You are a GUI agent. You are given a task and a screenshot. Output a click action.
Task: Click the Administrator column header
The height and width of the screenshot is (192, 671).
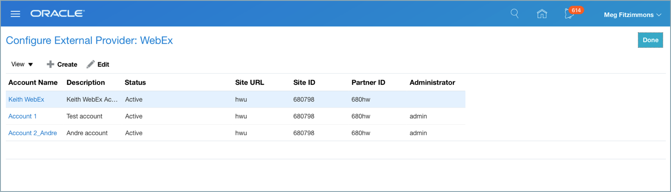pos(432,83)
